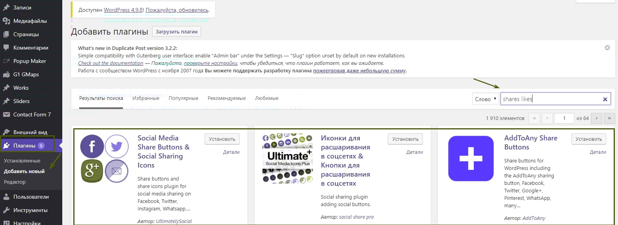Open Установленные plugins submenu item

coord(22,161)
